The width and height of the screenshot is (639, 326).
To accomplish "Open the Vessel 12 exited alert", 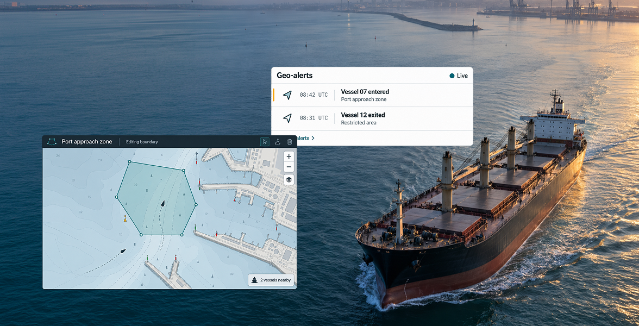I will [x=372, y=118].
